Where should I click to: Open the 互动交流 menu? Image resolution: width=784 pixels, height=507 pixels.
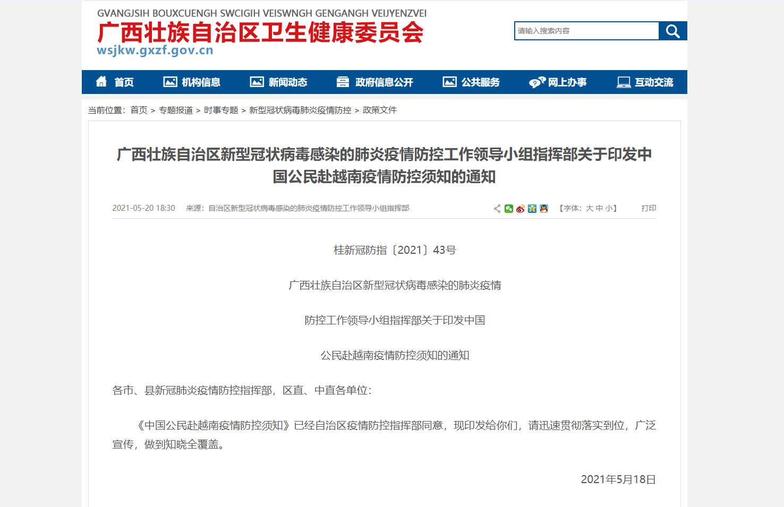pos(645,82)
